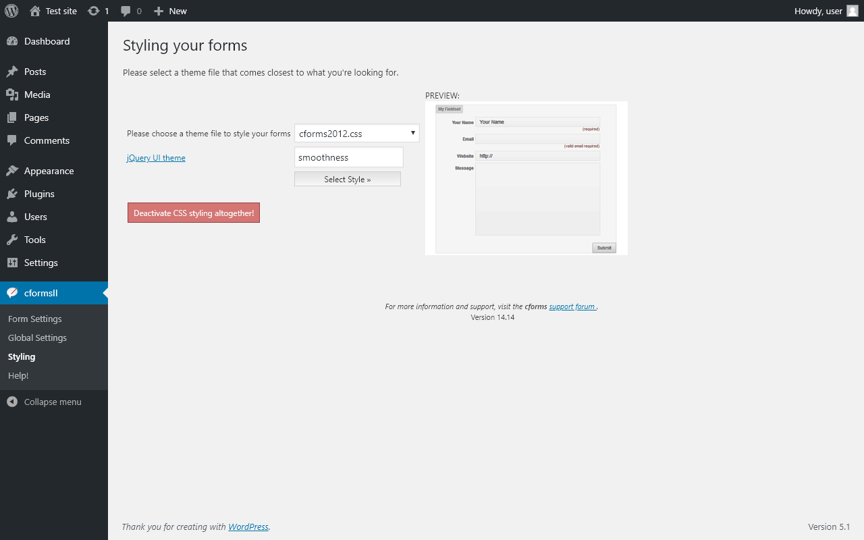Click the Collapse menu arrow icon

point(12,402)
